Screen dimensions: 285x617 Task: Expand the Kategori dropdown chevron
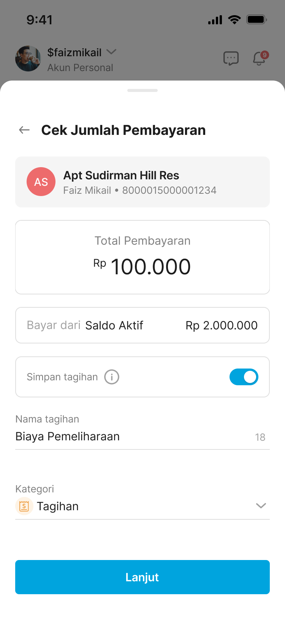261,506
